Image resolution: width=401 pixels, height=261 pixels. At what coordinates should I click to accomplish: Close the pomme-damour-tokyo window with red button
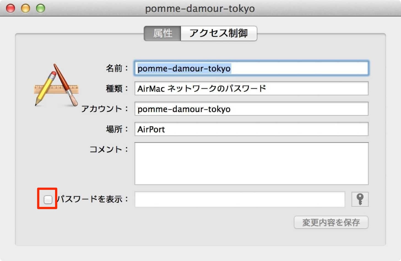pyautogui.click(x=10, y=8)
